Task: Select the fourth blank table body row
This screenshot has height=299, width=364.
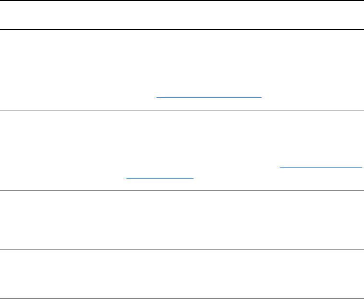Action: 182,275
